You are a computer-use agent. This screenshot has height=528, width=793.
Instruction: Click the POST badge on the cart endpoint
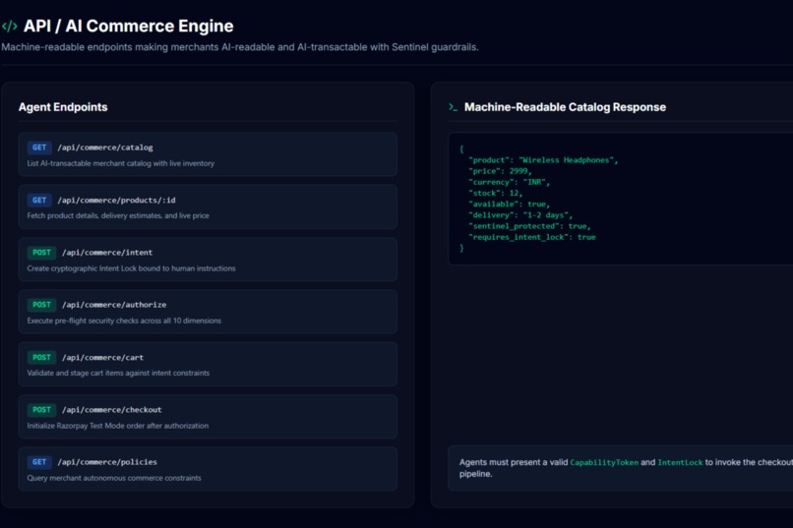point(41,357)
